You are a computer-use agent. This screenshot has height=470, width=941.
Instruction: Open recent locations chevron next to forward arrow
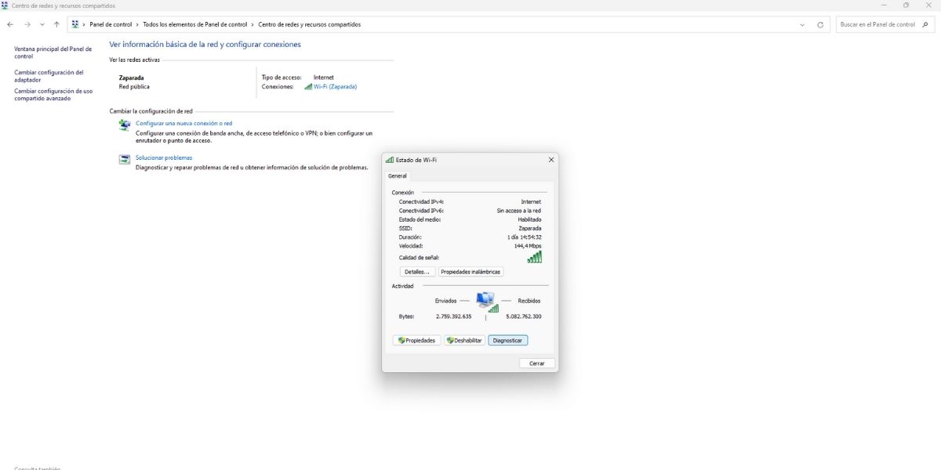[42, 24]
